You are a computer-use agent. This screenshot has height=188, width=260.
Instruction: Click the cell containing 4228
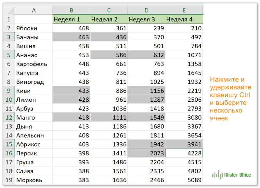coord(184,153)
